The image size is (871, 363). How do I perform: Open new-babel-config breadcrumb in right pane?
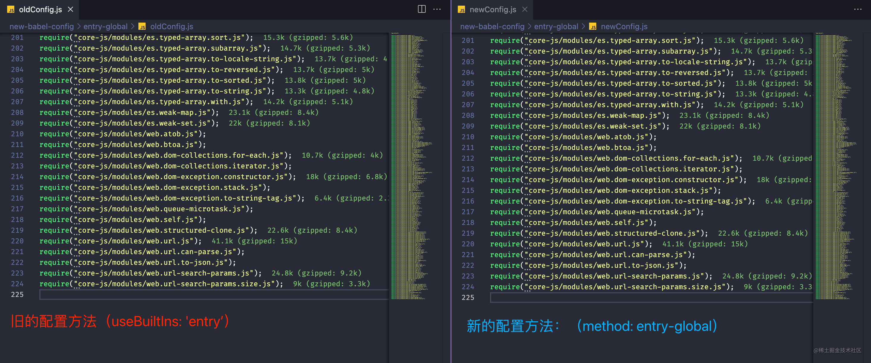492,26
